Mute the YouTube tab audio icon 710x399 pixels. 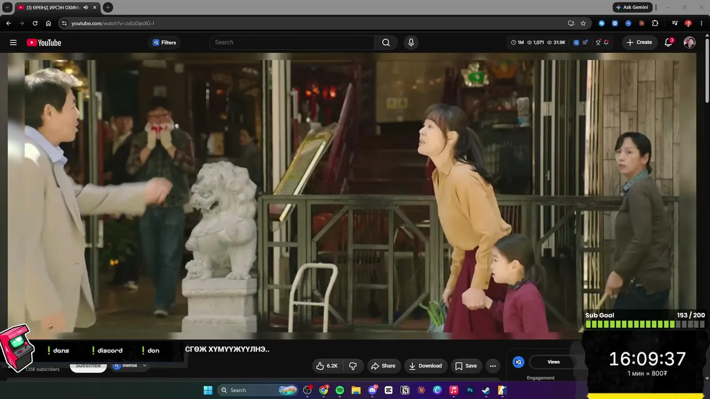[85, 8]
